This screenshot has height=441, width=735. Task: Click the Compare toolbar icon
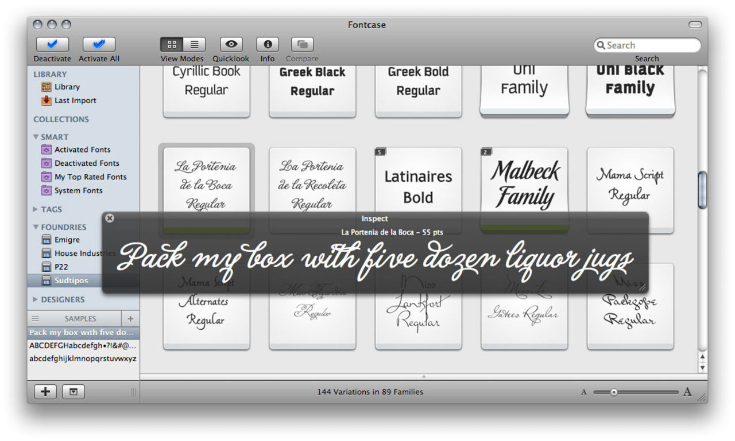coord(302,45)
